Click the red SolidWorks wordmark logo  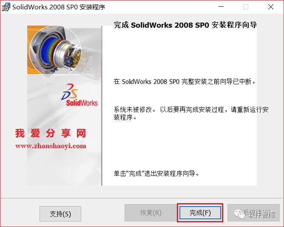pos(82,103)
